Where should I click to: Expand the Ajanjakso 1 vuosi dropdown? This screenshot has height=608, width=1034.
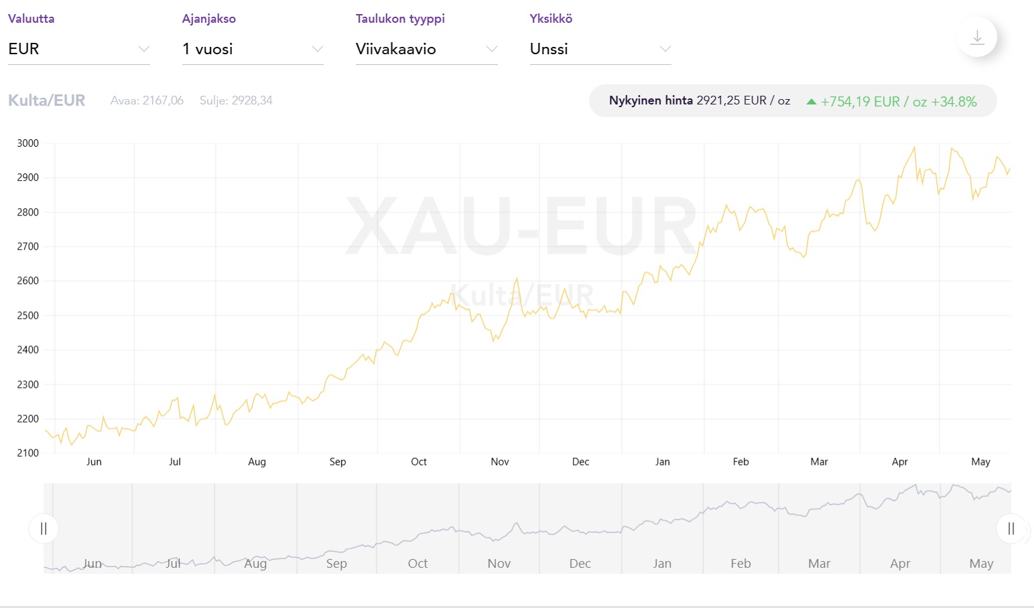click(x=253, y=49)
